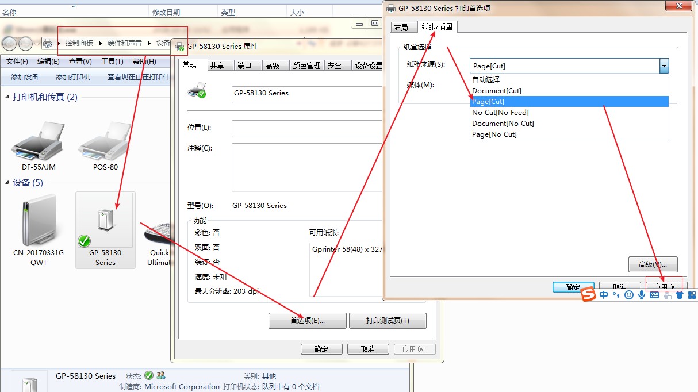The height and width of the screenshot is (392, 698).
Task: Click the keyboard device icon
Action: pos(158,233)
